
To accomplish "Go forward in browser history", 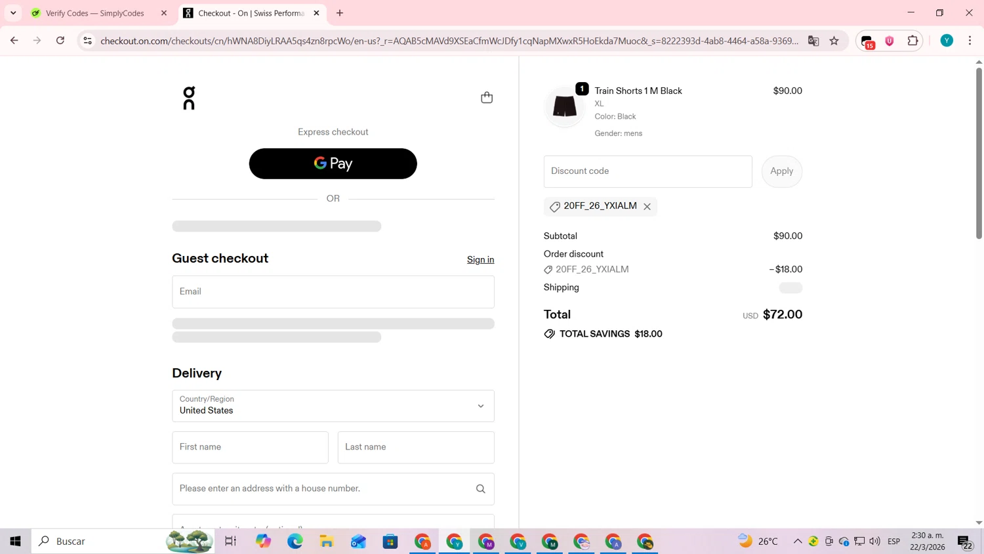I will pyautogui.click(x=37, y=41).
